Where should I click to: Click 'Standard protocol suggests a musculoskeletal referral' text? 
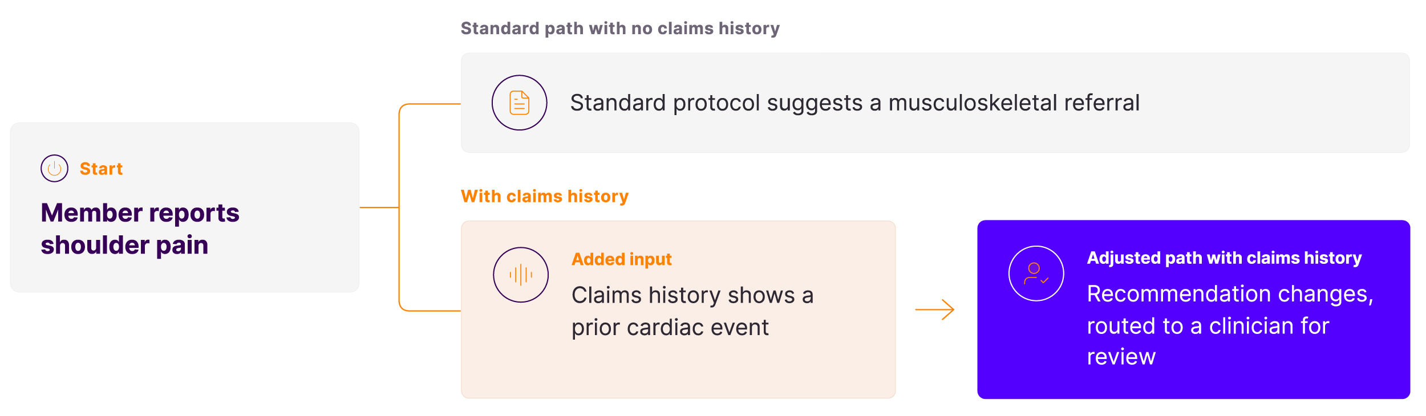[x=854, y=103]
